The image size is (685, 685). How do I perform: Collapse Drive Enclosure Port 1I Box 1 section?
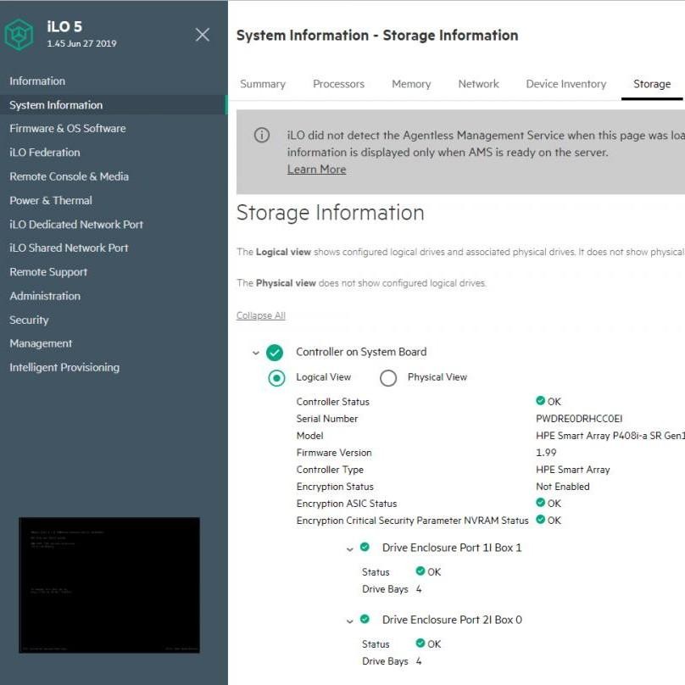(x=350, y=549)
